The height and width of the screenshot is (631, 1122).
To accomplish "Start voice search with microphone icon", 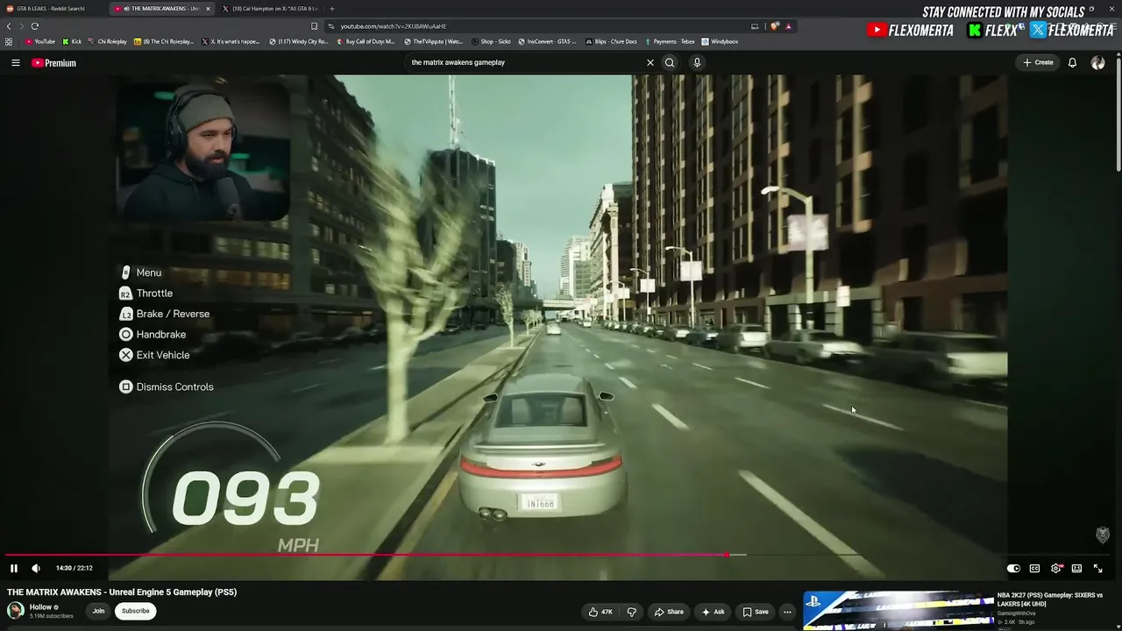I will point(697,62).
